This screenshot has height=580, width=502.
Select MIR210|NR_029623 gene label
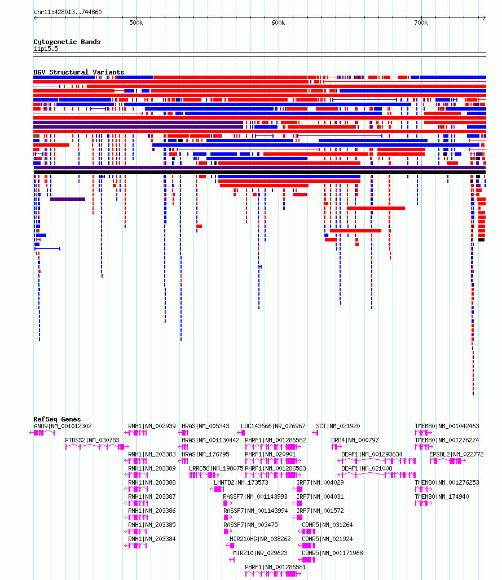[260, 553]
